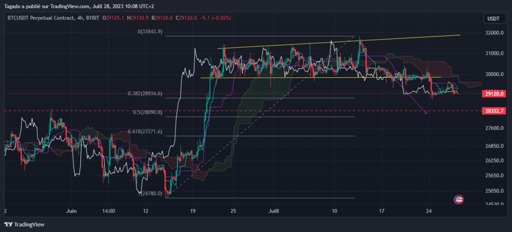The height and width of the screenshot is (232, 512).
Task: Click the Juin label on time axis
Action: coord(71,211)
